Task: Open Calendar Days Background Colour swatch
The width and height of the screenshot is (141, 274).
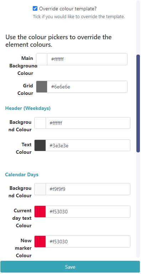Action: tap(40, 189)
